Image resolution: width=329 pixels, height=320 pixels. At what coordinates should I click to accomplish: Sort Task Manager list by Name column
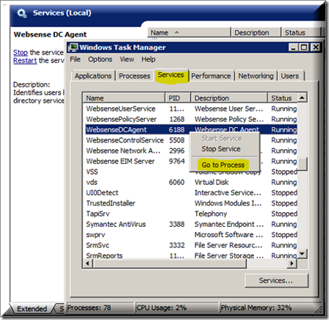[x=124, y=98]
